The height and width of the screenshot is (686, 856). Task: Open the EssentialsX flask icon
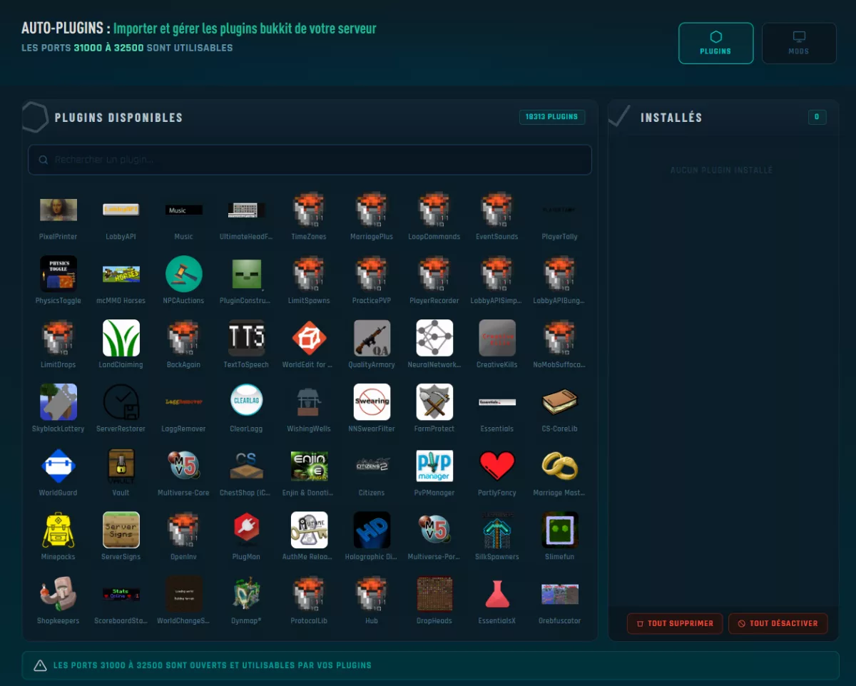(497, 595)
